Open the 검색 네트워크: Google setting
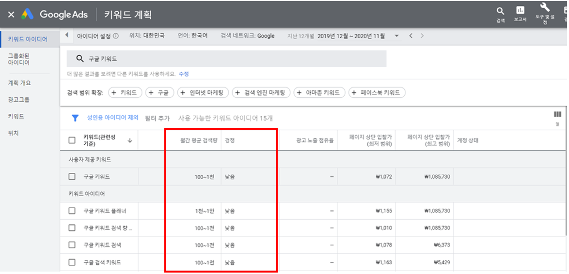This screenshot has width=569, height=274. point(247,36)
